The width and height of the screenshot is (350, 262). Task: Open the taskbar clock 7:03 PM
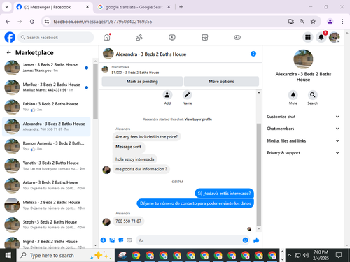(x=321, y=255)
